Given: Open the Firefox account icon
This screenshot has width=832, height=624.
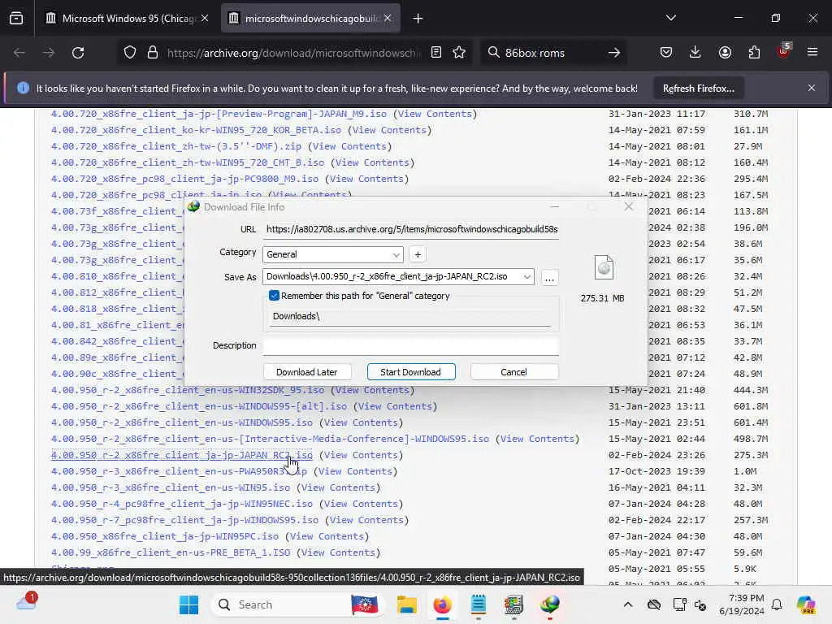Looking at the screenshot, I should pos(725,53).
